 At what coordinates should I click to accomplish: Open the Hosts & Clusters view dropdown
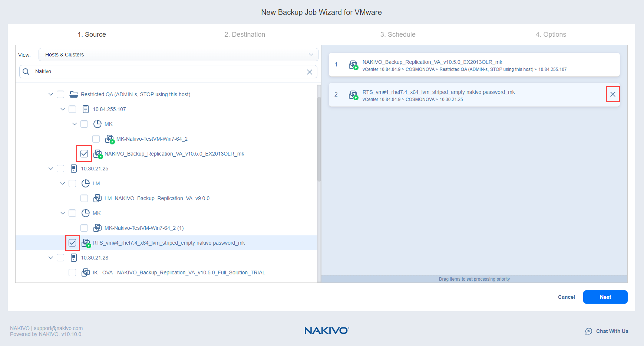click(x=178, y=55)
